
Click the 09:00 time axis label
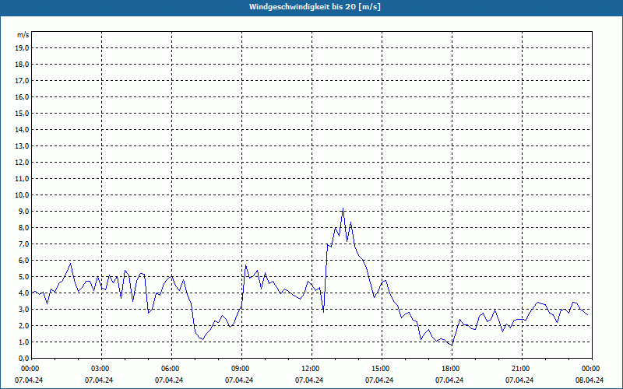click(241, 369)
